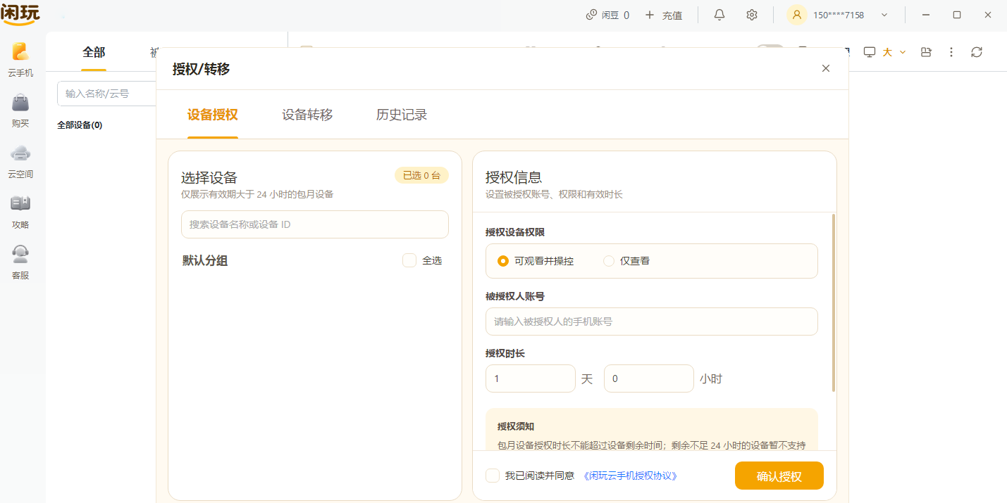The height and width of the screenshot is (503, 1007).
Task: Click the 全部设备(0) label
Action: 80,125
